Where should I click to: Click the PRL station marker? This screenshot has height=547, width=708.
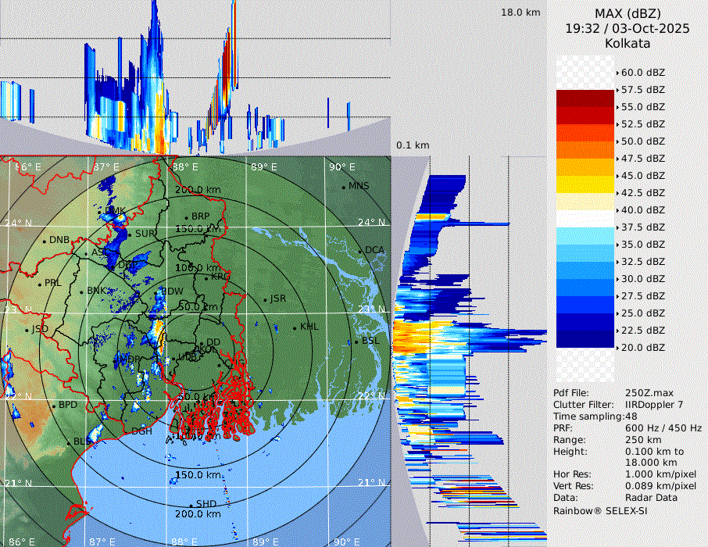(x=40, y=283)
